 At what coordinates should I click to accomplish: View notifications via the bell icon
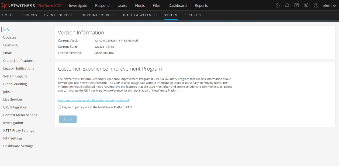point(287,5)
